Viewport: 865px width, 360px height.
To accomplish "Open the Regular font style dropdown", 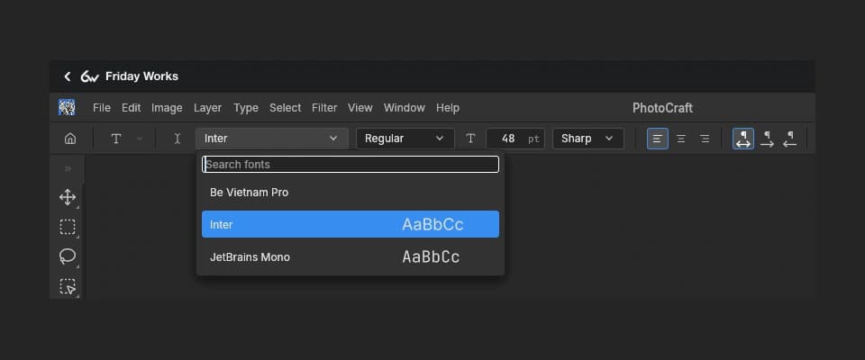I will (x=405, y=139).
